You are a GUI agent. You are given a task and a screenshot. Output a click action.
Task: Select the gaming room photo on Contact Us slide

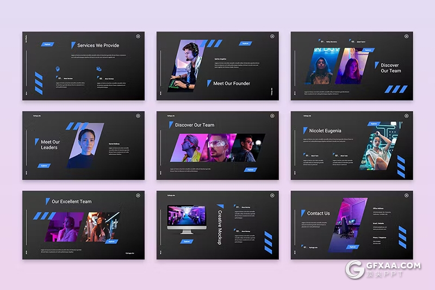[346, 224]
